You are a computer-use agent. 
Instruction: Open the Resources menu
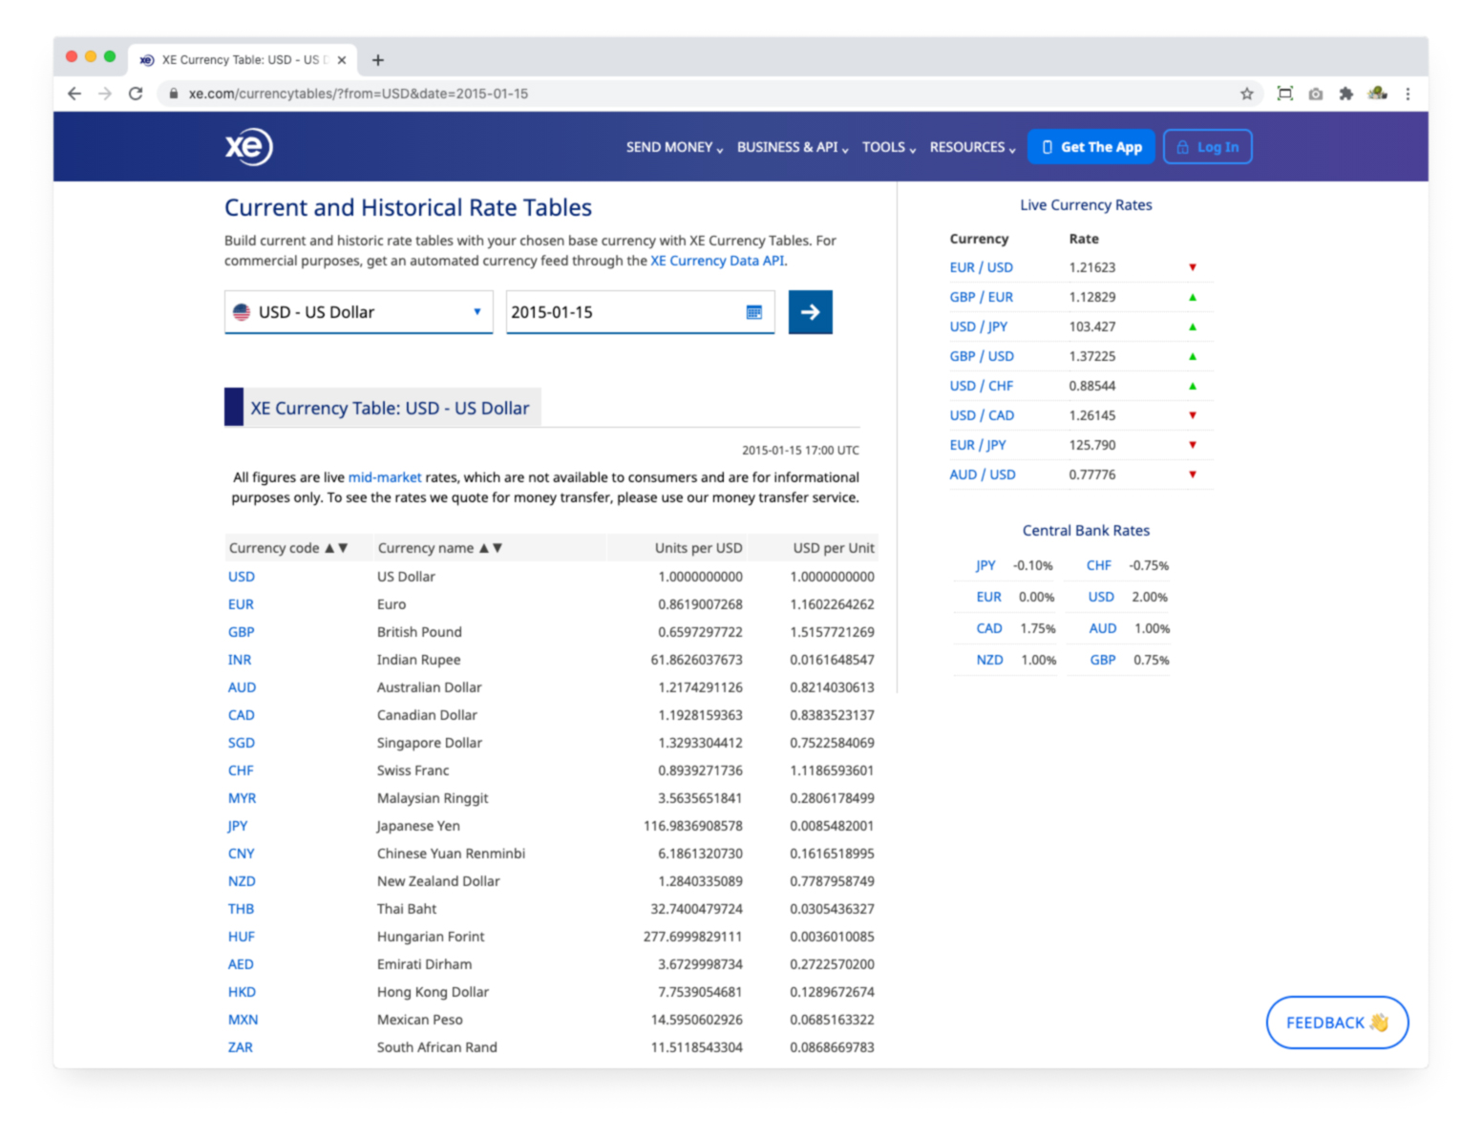(971, 147)
